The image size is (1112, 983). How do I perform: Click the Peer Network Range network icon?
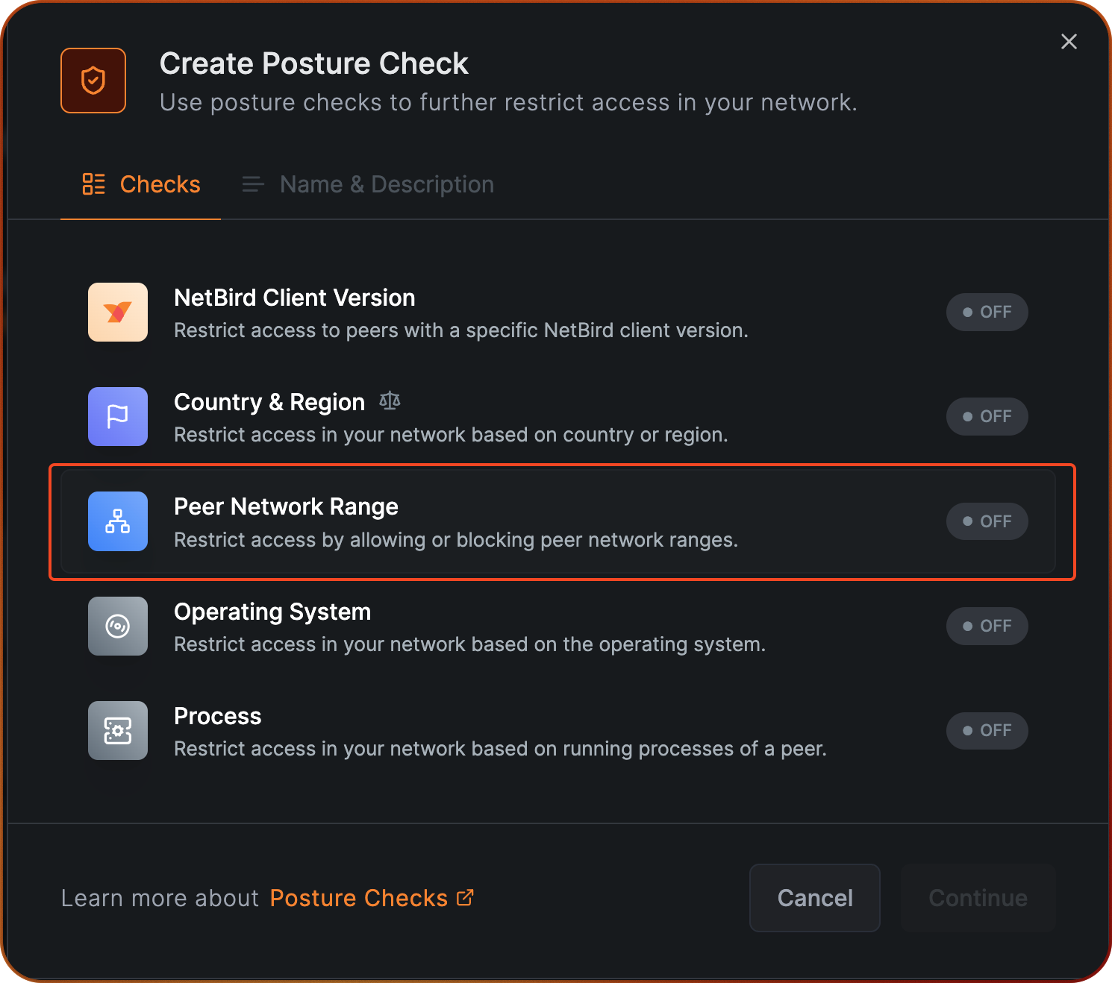118,521
